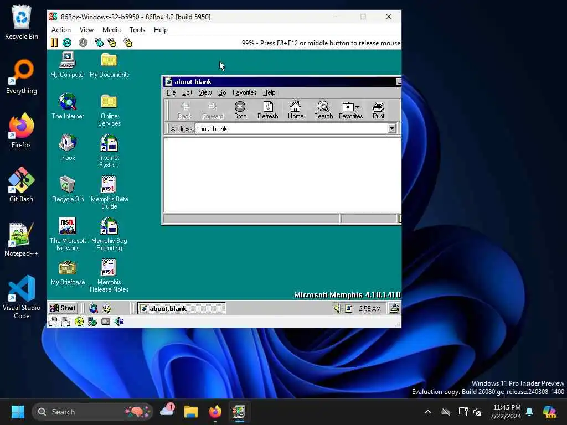Select Online Services folder icon
Screen dimensions: 567x425
(x=109, y=110)
